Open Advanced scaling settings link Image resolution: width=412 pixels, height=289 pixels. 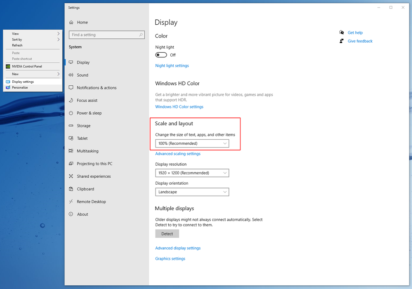[178, 154]
